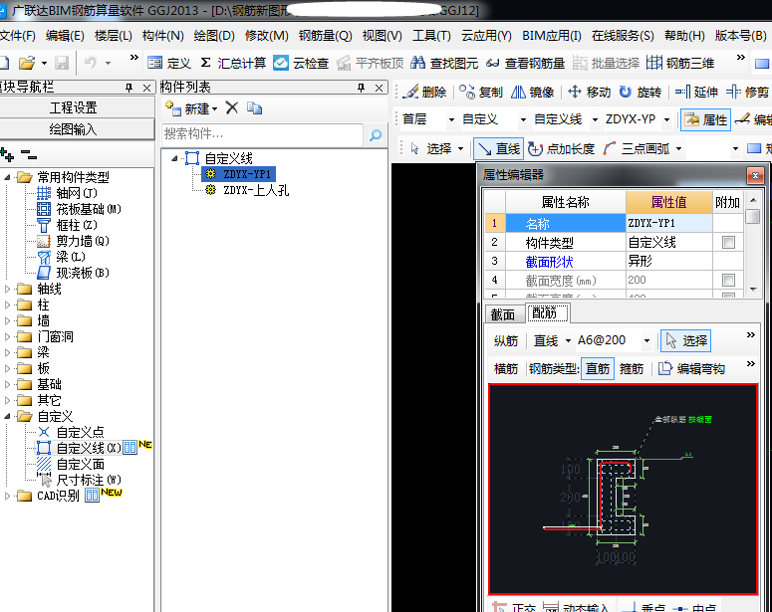
Task: Click 横筋 button in rebar editor
Action: click(x=506, y=368)
